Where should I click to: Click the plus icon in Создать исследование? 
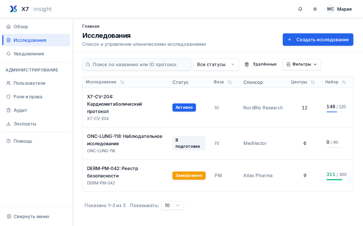pos(290,40)
